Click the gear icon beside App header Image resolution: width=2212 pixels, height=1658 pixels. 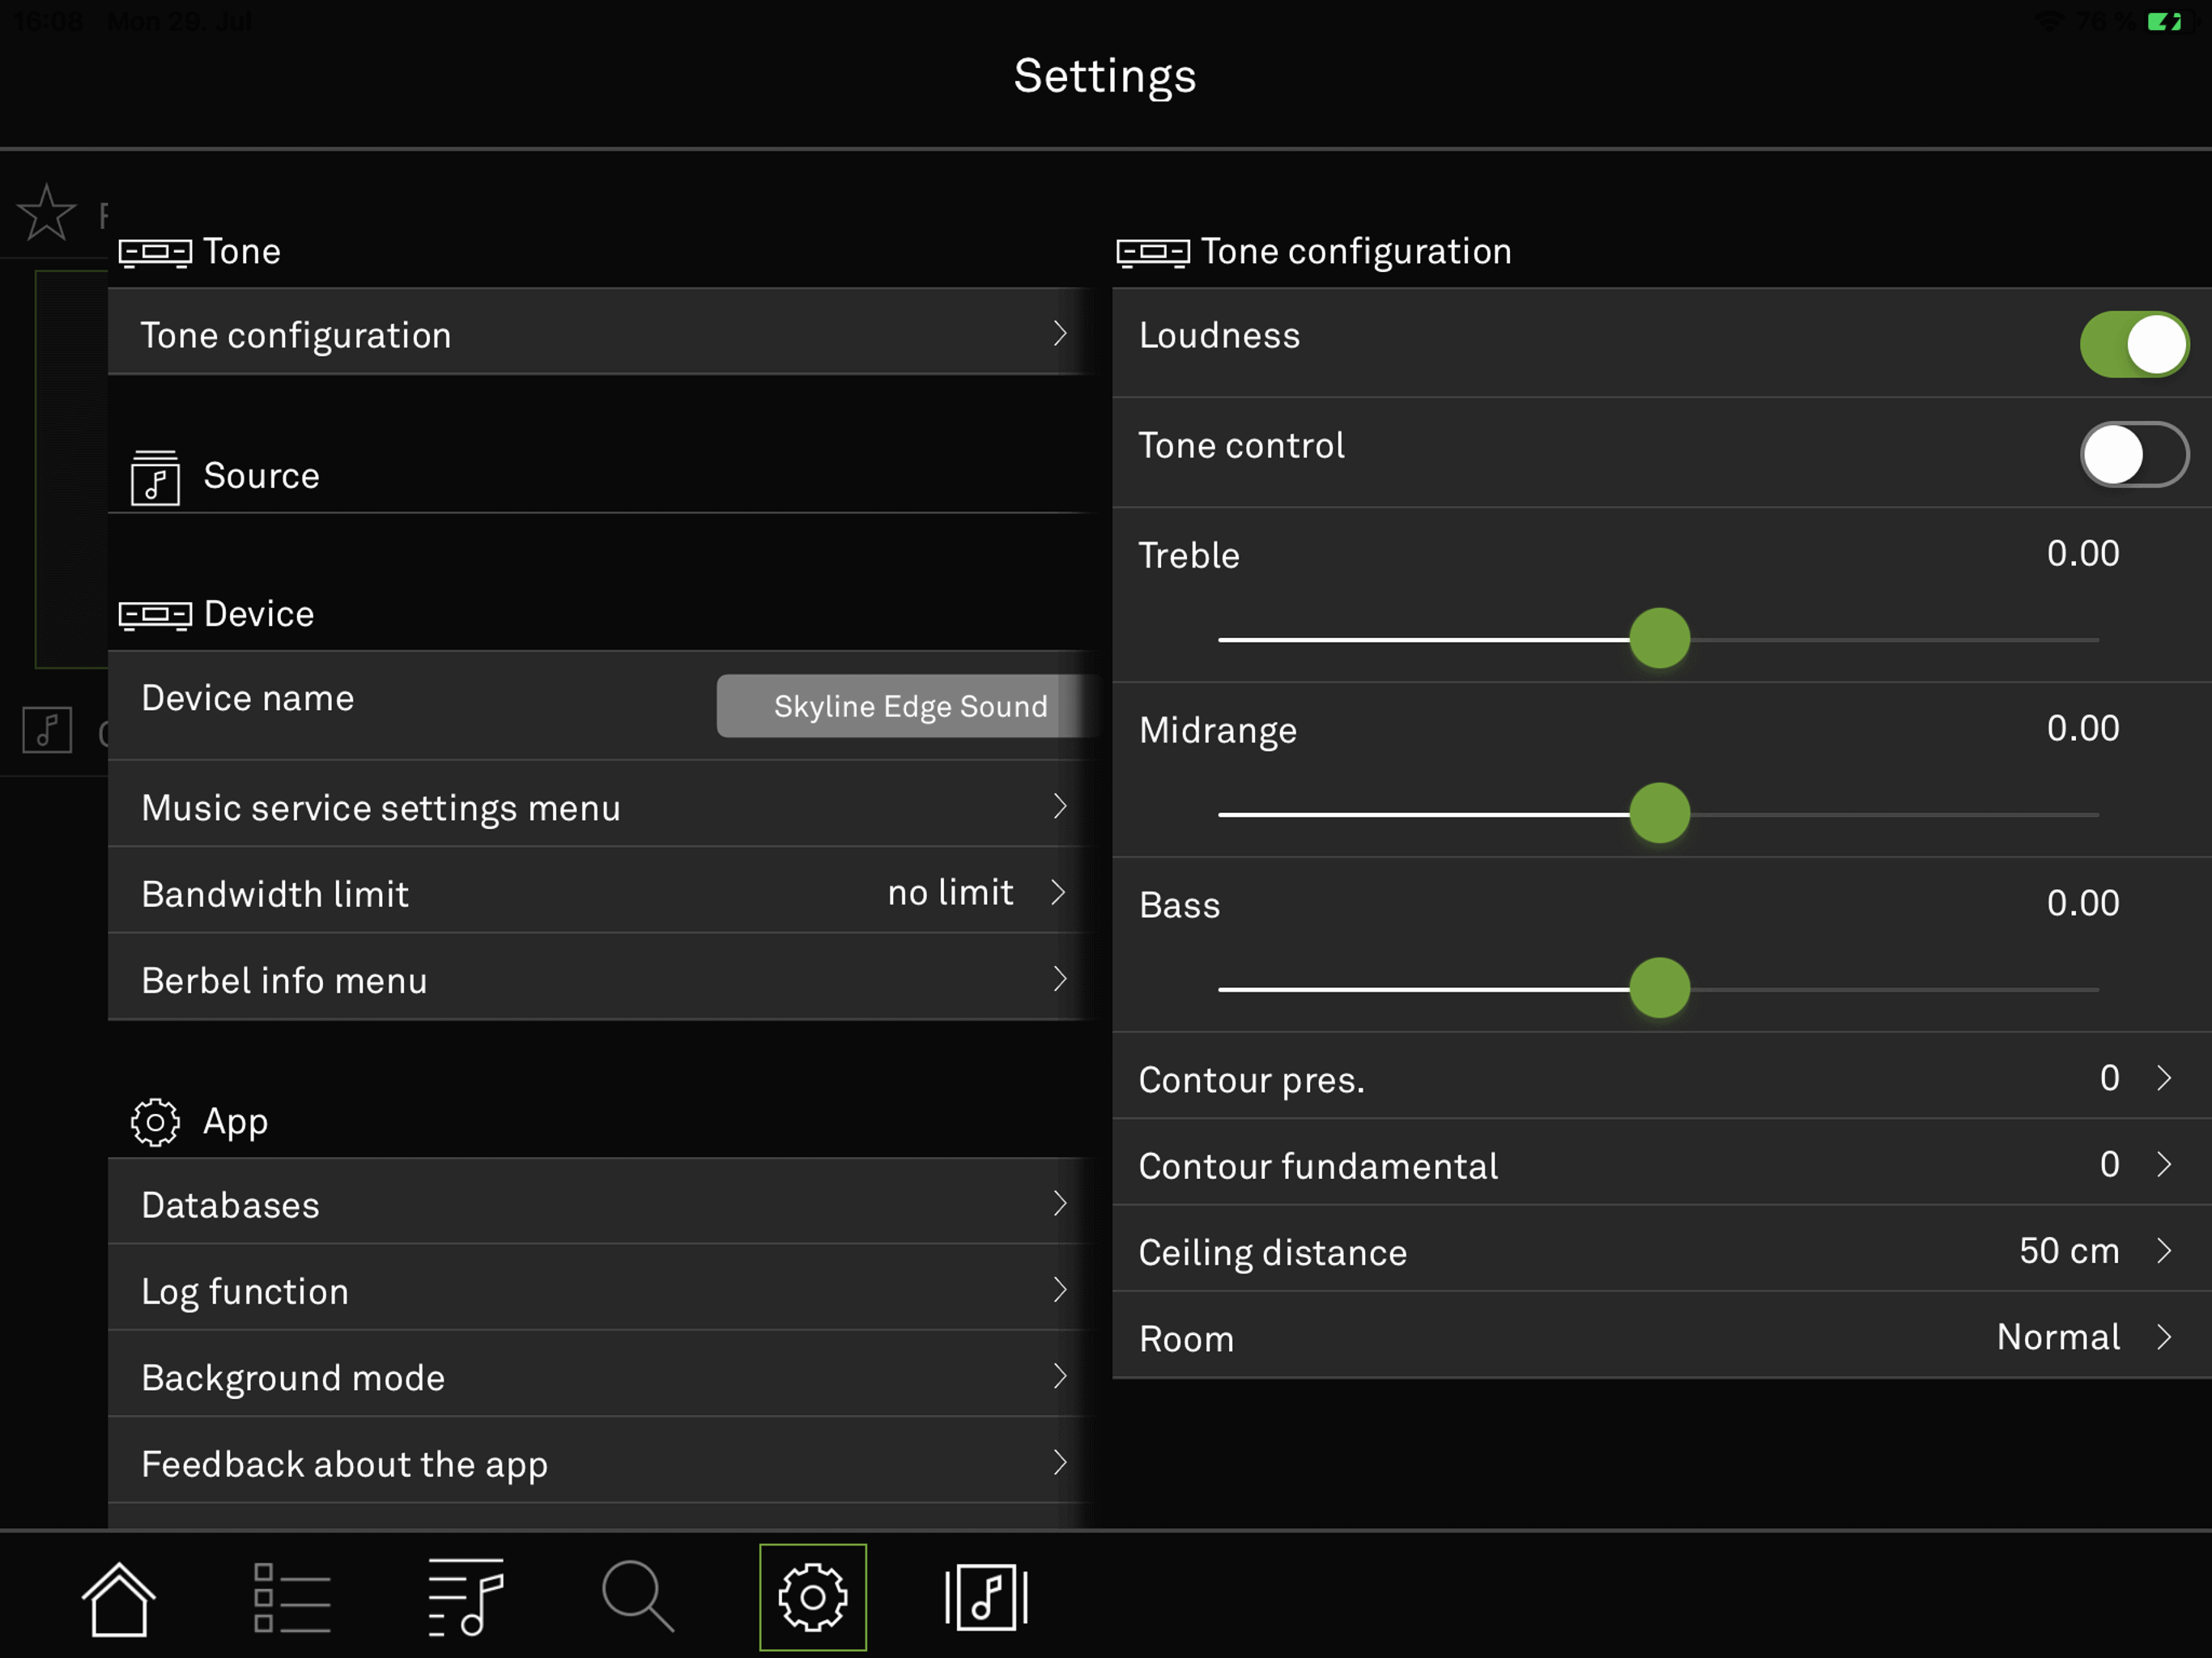point(155,1122)
